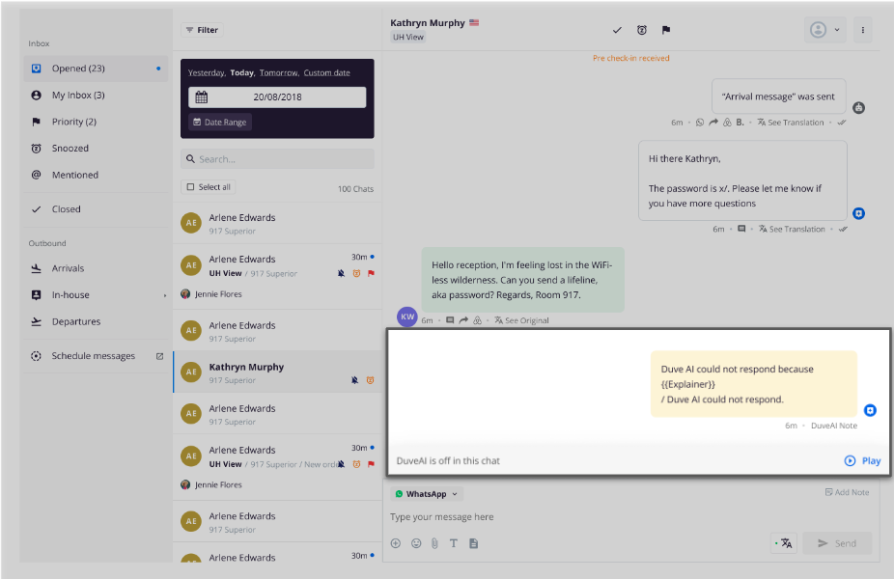Open the assignee avatar dropdown
This screenshot has width=894, height=579.
tap(824, 30)
